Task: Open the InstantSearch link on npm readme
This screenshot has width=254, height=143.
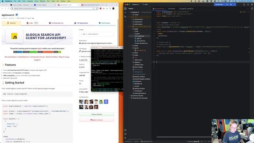Action: coord(23,57)
